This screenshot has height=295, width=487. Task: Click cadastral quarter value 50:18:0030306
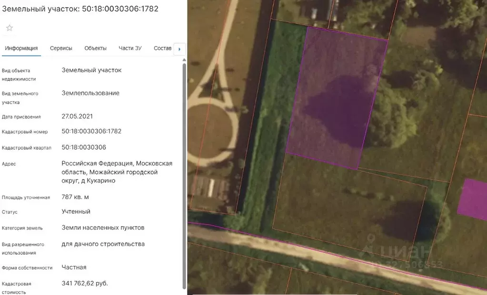(84, 147)
